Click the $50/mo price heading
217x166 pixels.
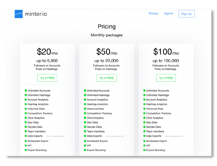107,52
